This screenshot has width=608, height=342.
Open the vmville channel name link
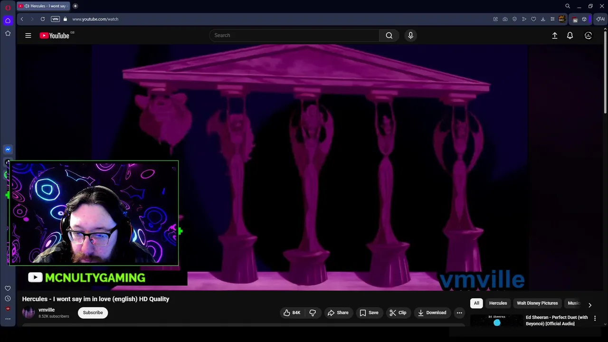(x=47, y=310)
